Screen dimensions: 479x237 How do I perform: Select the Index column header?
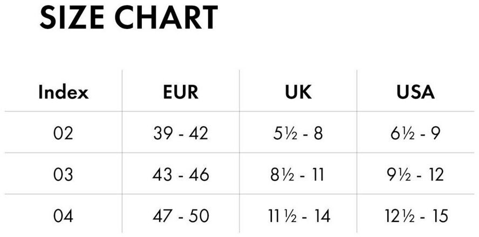pos(63,93)
